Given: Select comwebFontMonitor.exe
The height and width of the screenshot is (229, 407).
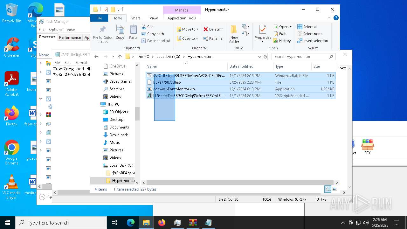Looking at the screenshot, I should point(241,89).
